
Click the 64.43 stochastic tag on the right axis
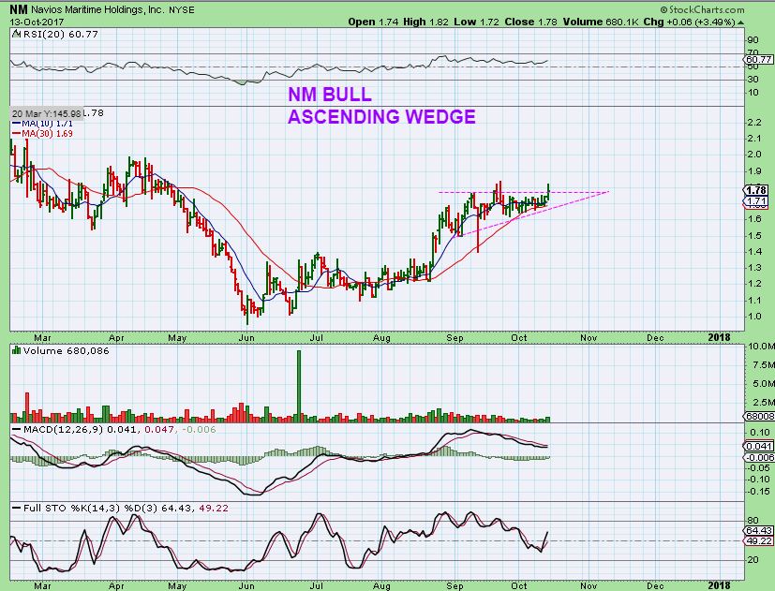(x=759, y=530)
